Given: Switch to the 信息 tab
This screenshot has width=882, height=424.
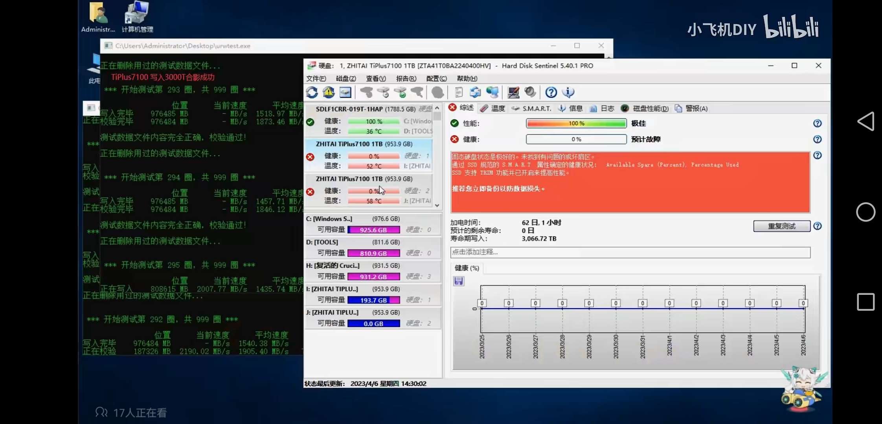Looking at the screenshot, I should pos(570,108).
